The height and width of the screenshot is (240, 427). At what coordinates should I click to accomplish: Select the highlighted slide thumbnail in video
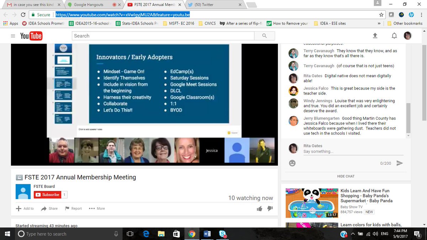click(x=63, y=83)
